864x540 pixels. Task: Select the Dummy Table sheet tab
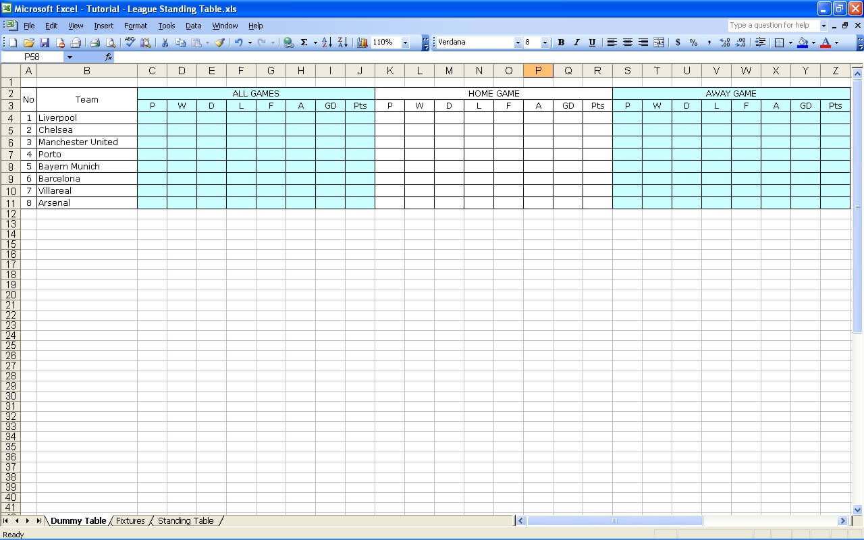pyautogui.click(x=78, y=521)
